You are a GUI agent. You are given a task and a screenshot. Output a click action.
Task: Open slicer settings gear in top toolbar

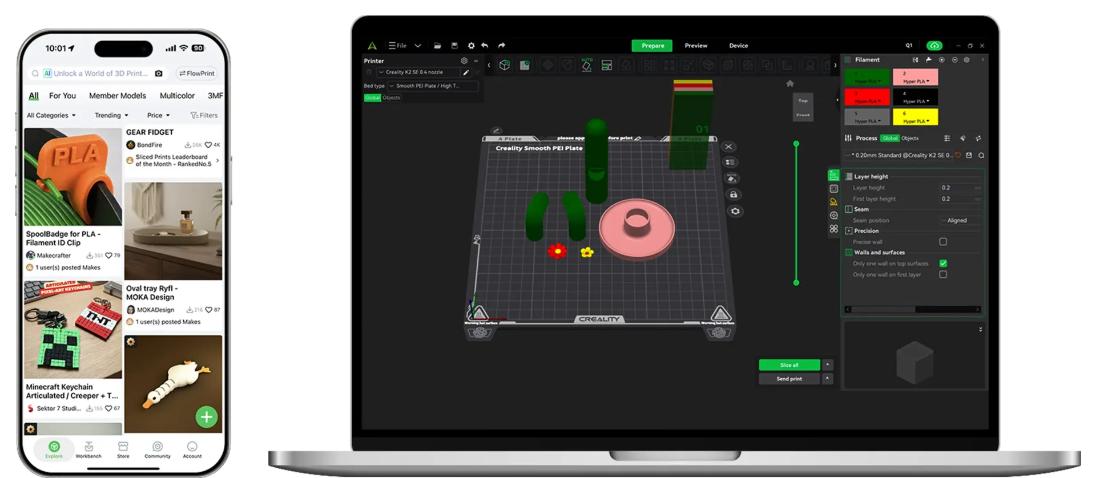tap(471, 46)
